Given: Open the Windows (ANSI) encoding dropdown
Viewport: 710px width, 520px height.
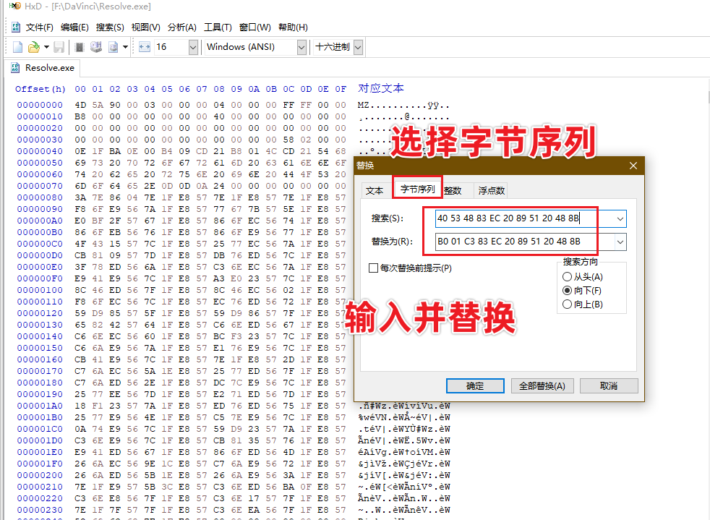Looking at the screenshot, I should point(301,47).
